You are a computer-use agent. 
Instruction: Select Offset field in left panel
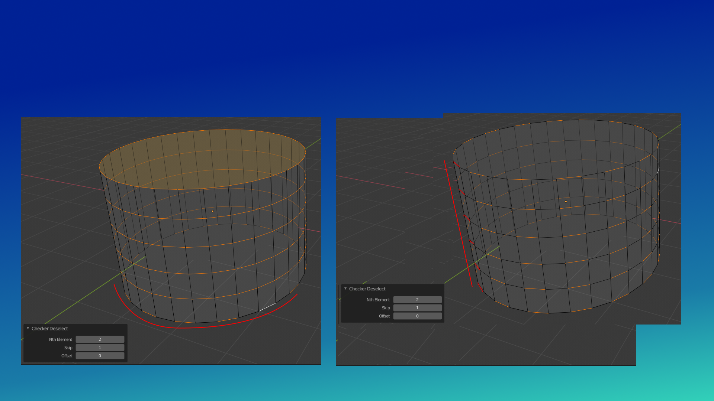[100, 356]
